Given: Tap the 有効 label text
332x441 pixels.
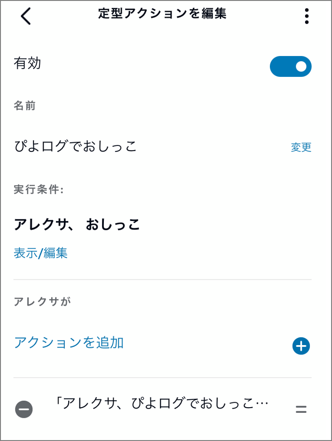Looking at the screenshot, I should pos(28,63).
